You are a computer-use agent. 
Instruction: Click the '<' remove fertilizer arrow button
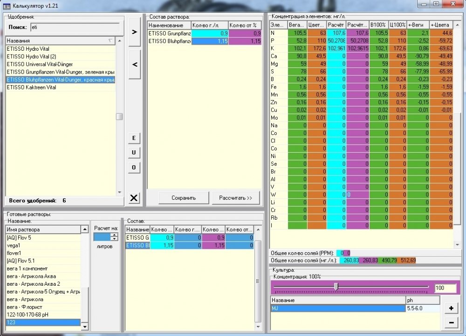coord(134,64)
